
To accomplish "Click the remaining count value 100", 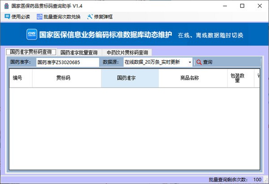I will [x=257, y=180].
